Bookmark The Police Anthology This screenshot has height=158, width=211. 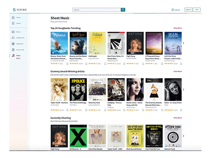click(x=86, y=110)
